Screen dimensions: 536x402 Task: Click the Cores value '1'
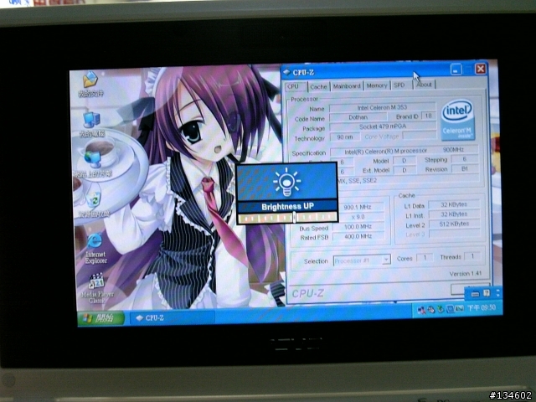pyautogui.click(x=425, y=258)
